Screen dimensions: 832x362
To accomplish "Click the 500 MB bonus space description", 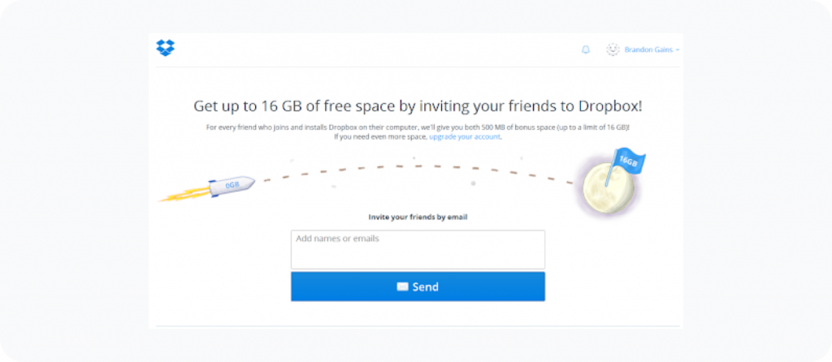I will [418, 127].
